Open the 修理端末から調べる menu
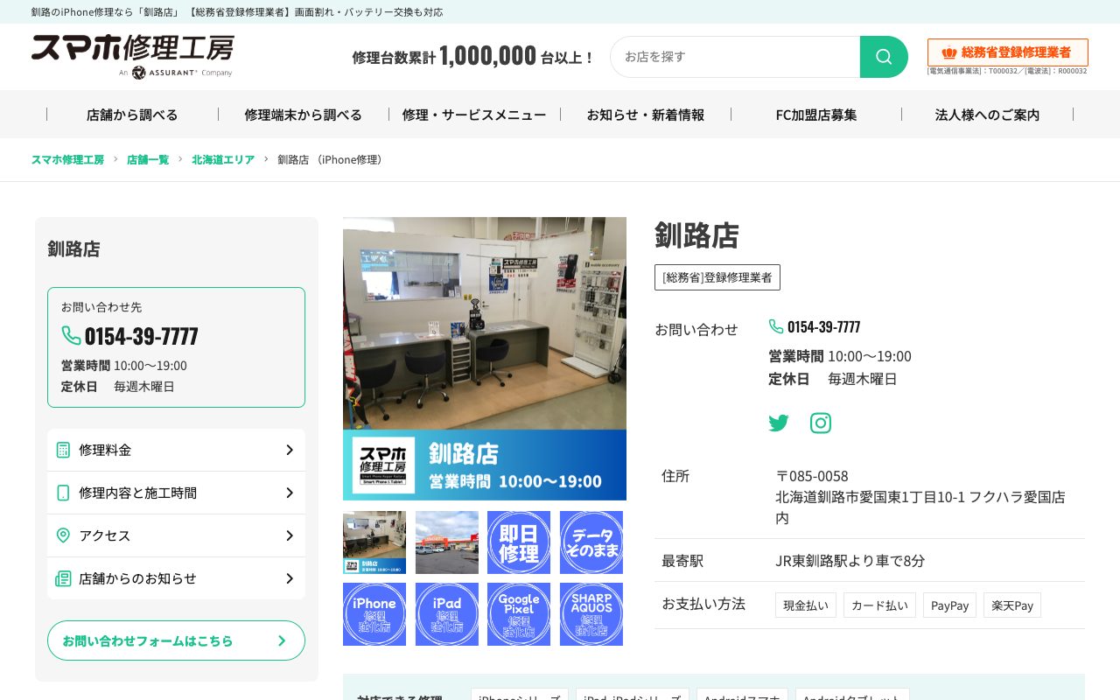 click(x=304, y=115)
